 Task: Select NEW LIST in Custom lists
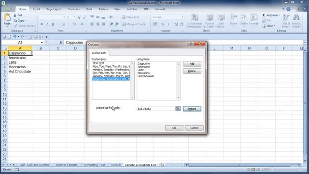(x=111, y=63)
